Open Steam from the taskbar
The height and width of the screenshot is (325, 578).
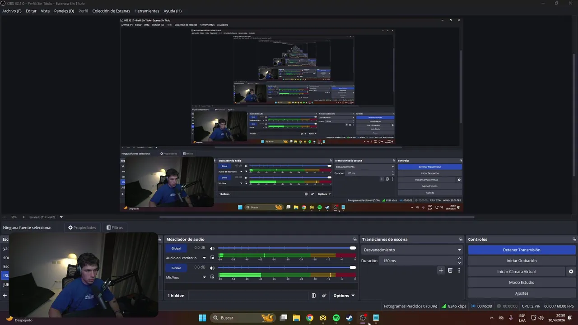pos(349,318)
